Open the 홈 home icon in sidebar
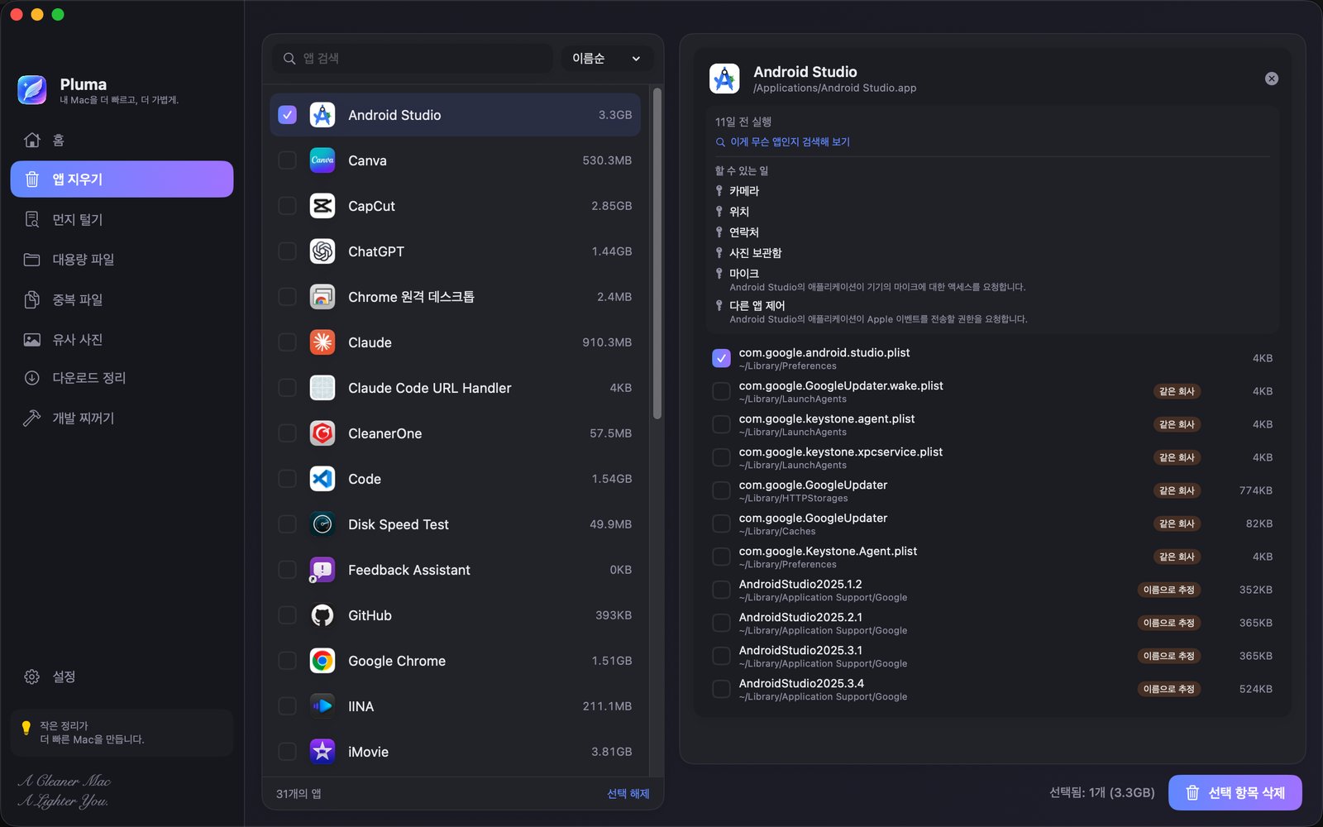 click(32, 140)
